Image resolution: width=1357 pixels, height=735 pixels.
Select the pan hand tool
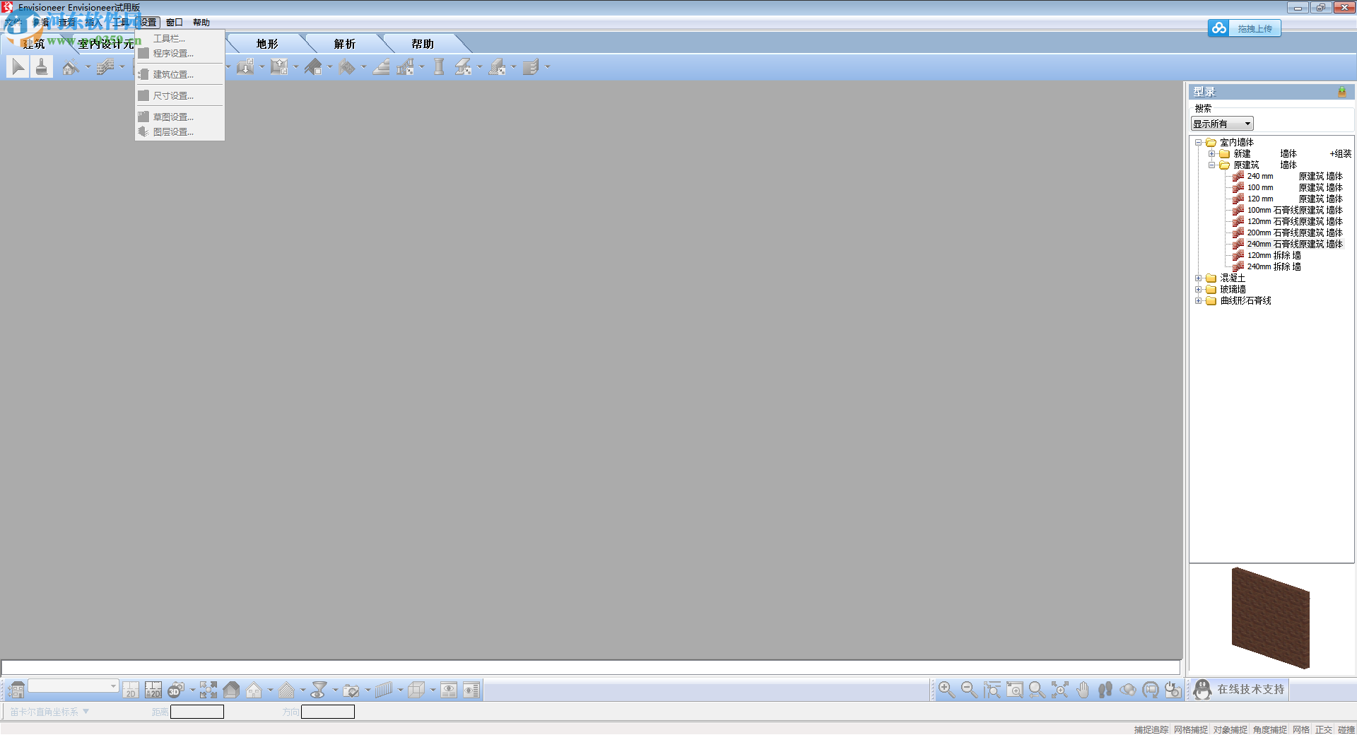tap(1083, 690)
